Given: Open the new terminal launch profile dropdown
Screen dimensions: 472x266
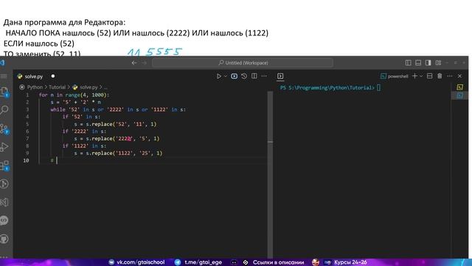Looking at the screenshot, I should click(421, 76).
